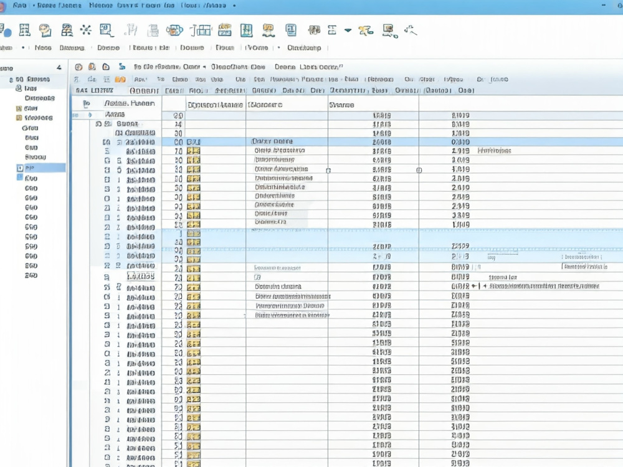Viewport: 623px width, 467px height.
Task: Click the orange folder icon in filter row
Action: click(120, 80)
